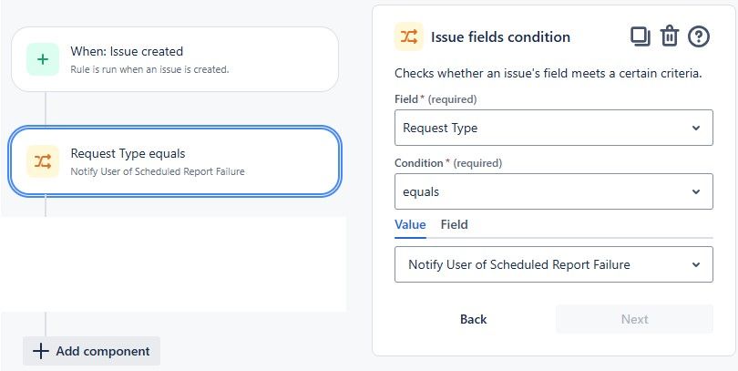Image resolution: width=738 pixels, height=371 pixels.
Task: Switch to the Field tab
Action: pyautogui.click(x=454, y=224)
